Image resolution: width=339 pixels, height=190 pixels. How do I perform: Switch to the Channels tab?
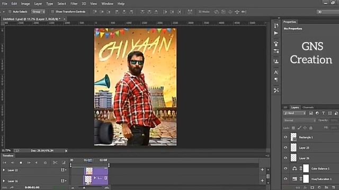pyautogui.click(x=308, y=107)
